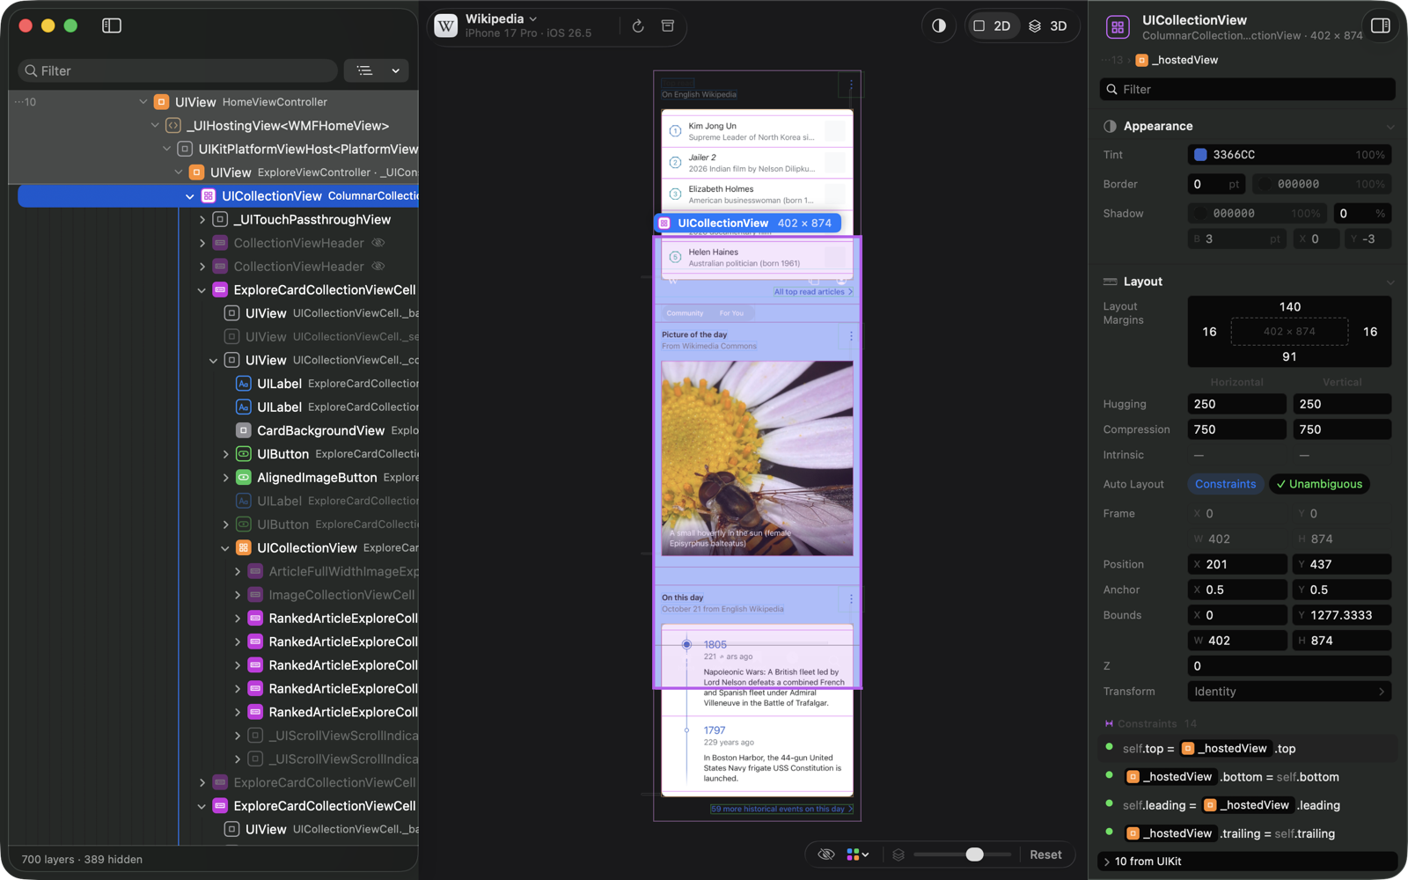
Task: Click the self.top = _hostedView.top constraint
Action: pos(1248,749)
